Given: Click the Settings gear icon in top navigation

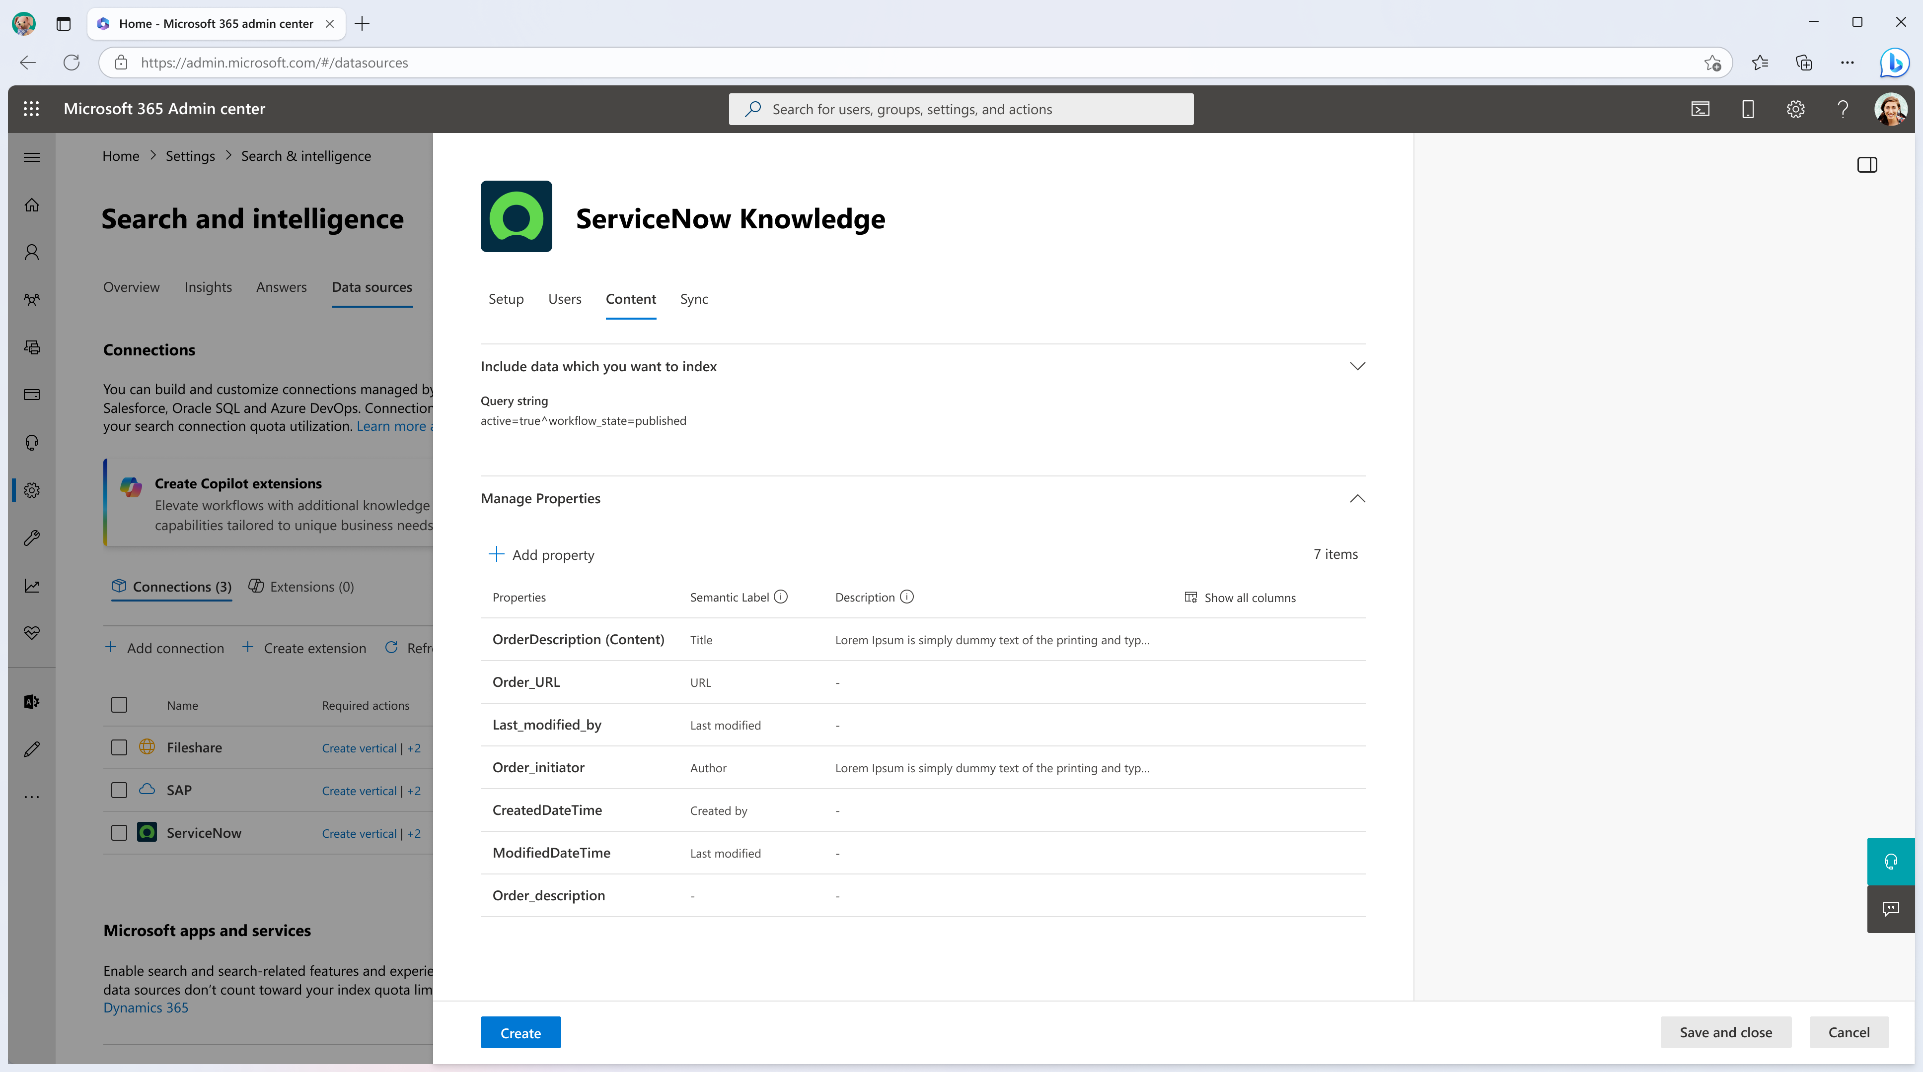Looking at the screenshot, I should click(1795, 108).
